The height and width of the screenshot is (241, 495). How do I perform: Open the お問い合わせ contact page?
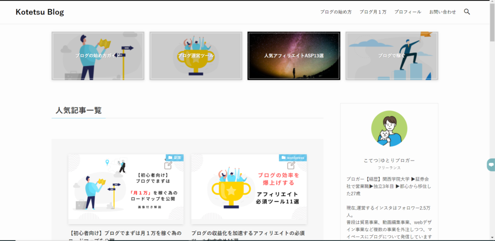[x=442, y=12]
